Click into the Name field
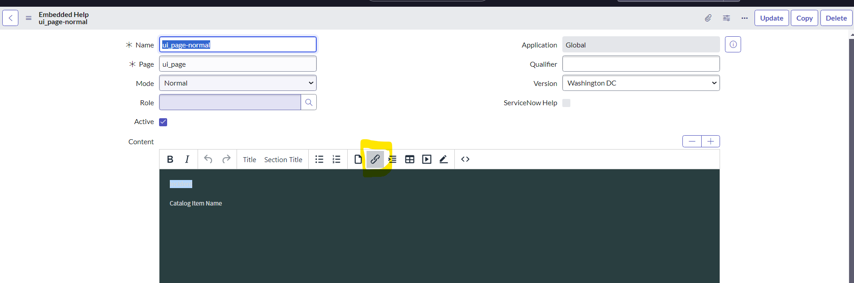 coord(238,44)
